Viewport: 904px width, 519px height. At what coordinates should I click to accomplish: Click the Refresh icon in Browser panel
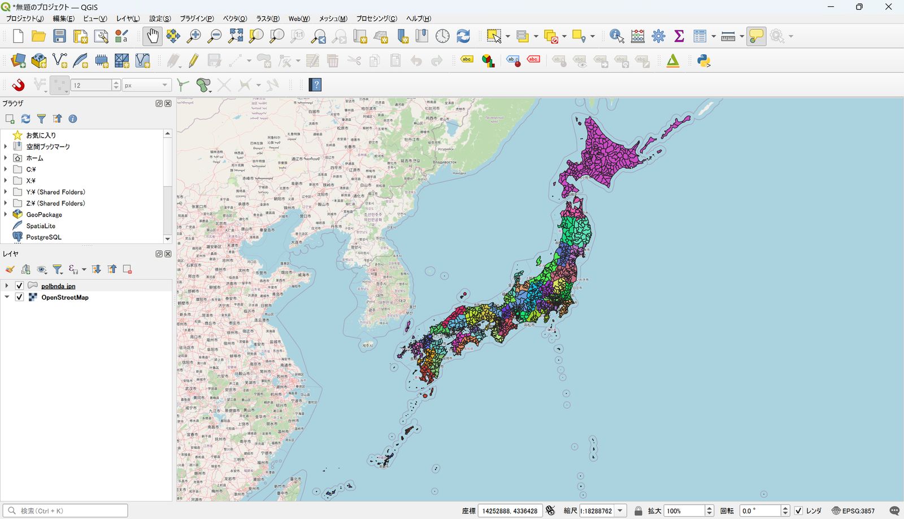pyautogui.click(x=25, y=119)
